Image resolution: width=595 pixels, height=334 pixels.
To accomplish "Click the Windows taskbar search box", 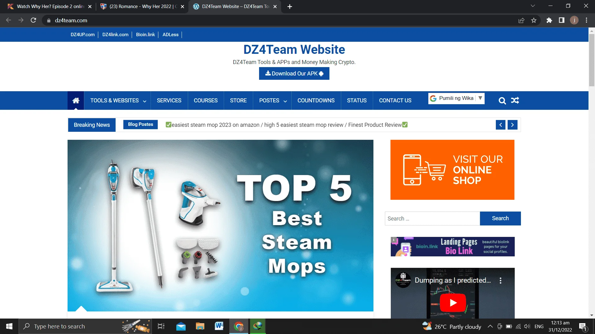I will click(x=85, y=326).
